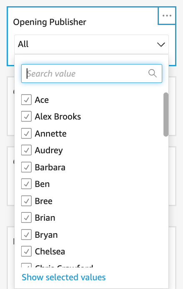
Task: Uncheck the Ace checkbox
Action: 26,100
